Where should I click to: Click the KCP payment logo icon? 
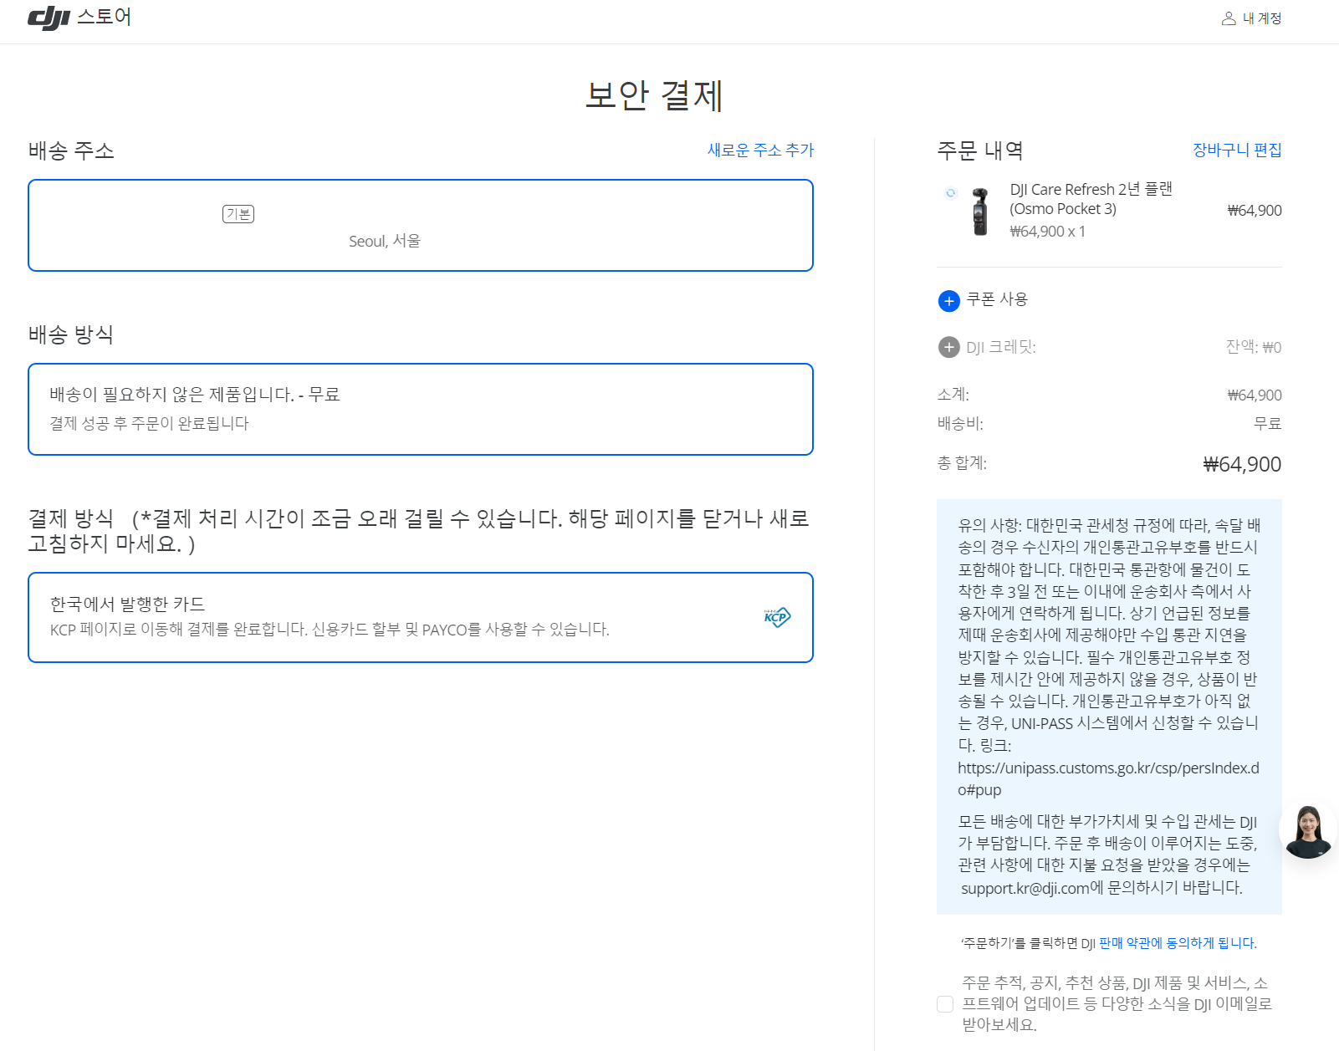tap(777, 617)
